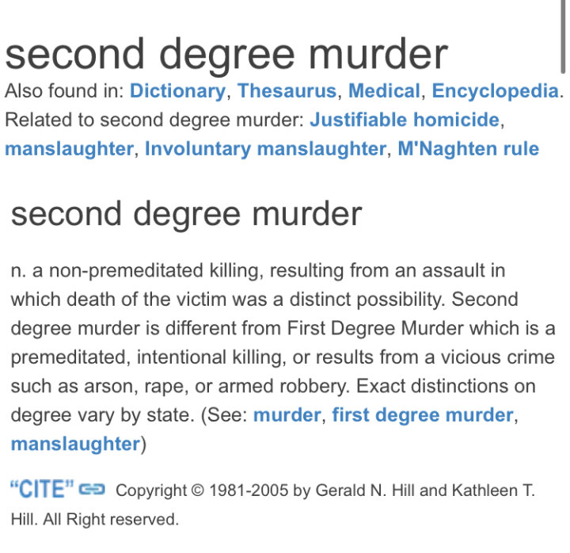The width and height of the screenshot is (570, 553).
Task: Go to the Medical entry
Action: 384,90
